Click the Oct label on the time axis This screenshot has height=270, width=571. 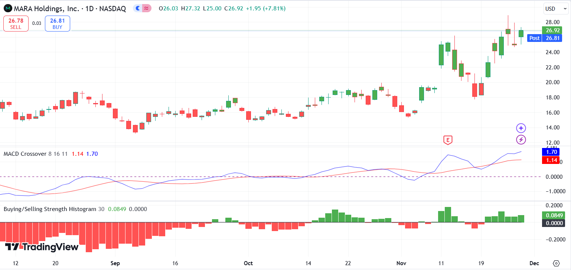coord(248,263)
